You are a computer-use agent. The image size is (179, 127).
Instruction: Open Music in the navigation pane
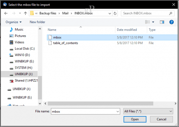click(19, 29)
